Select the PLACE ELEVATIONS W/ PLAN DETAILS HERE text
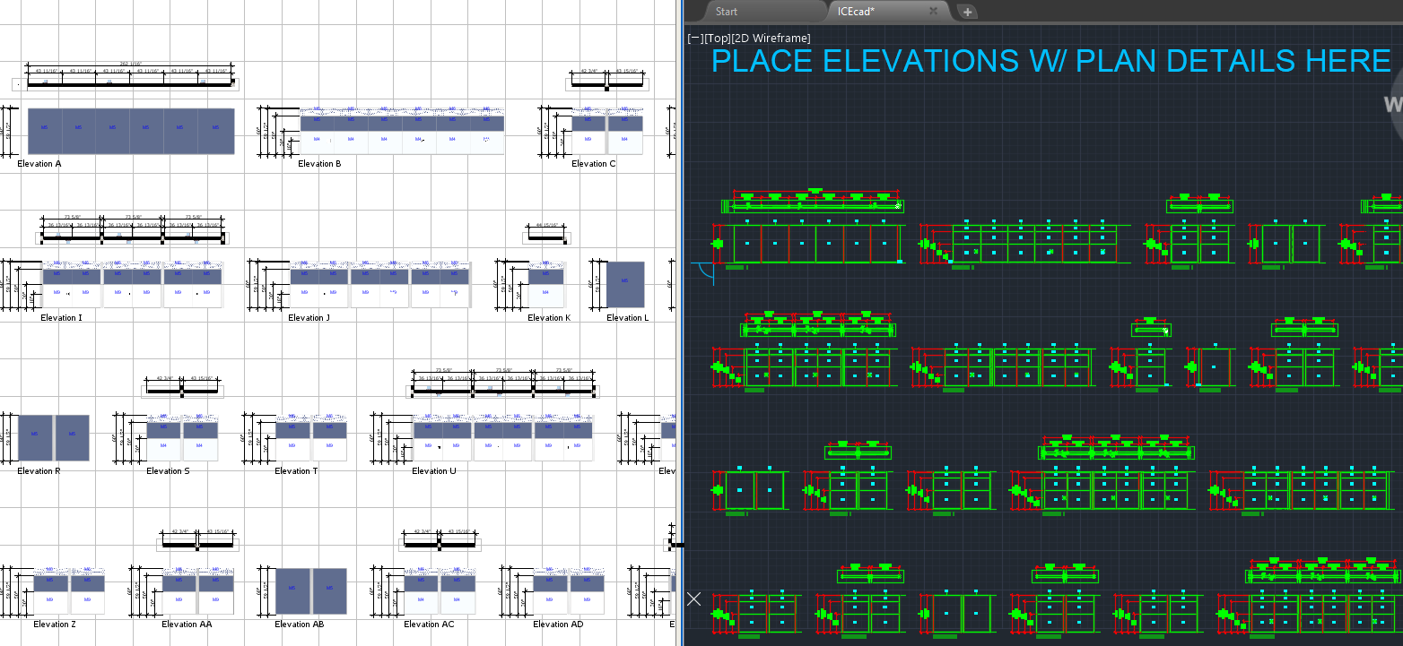The image size is (1403, 646). pos(1051,61)
